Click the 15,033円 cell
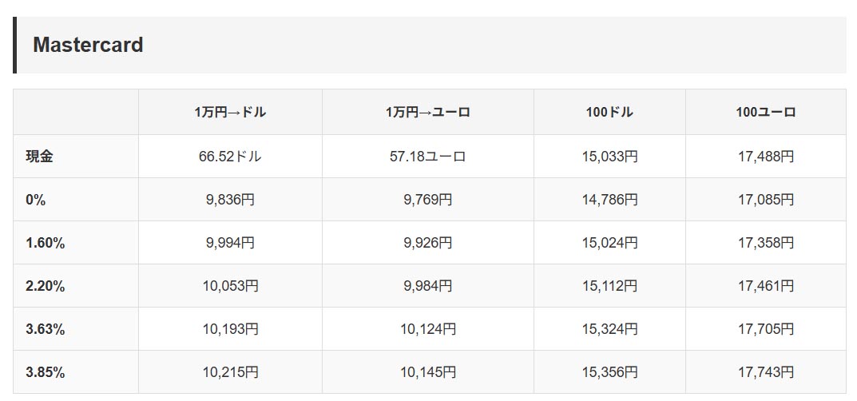This screenshot has height=401, width=857. pyautogui.click(x=609, y=157)
